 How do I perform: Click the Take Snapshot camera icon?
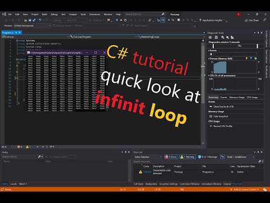click(210, 116)
